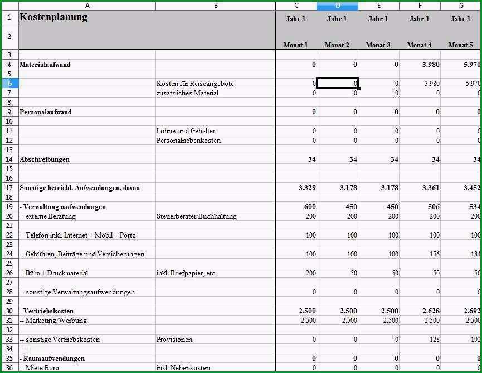Screen dimensions: 482x373
Task: Select row 36 header
Action: pyautogui.click(x=9, y=368)
